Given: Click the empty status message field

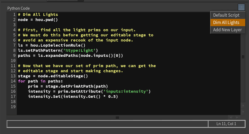Looking at the screenshot, I should pos(107,124).
